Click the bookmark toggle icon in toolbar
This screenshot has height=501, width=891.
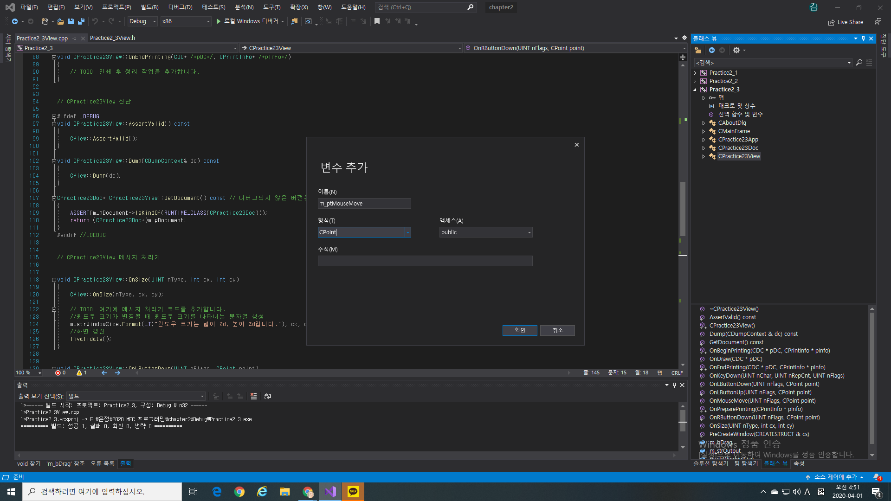tap(377, 21)
